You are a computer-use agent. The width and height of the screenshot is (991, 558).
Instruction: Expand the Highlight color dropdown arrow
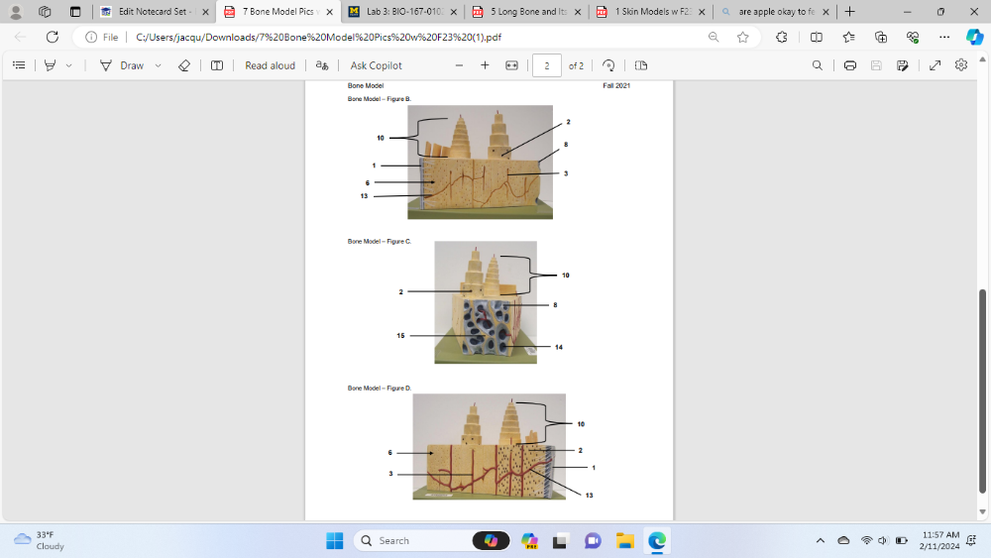point(68,65)
